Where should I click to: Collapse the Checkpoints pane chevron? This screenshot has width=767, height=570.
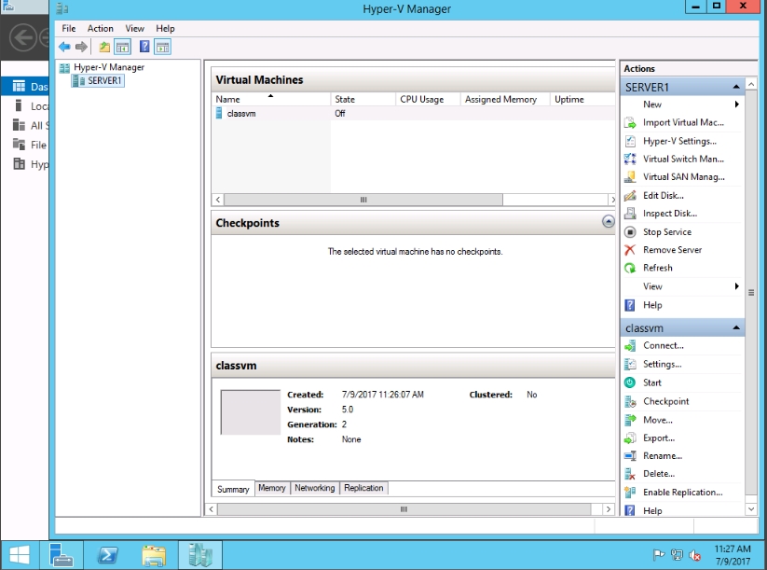tap(609, 222)
